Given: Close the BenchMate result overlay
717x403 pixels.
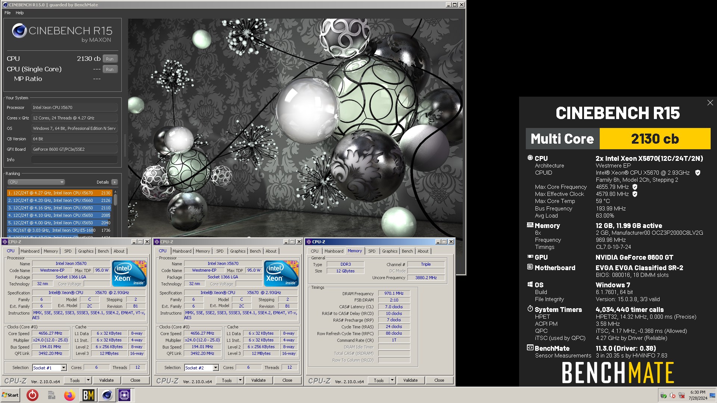Looking at the screenshot, I should pos(710,103).
